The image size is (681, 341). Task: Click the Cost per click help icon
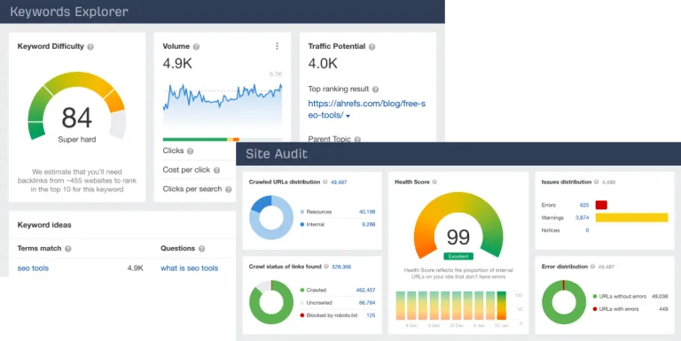216,170
